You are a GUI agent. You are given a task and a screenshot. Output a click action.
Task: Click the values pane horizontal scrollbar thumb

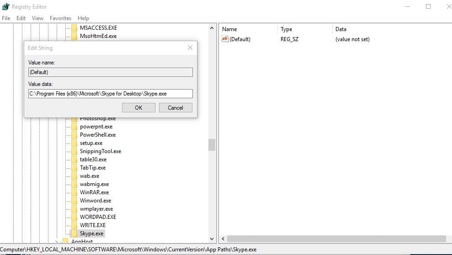click(336, 239)
